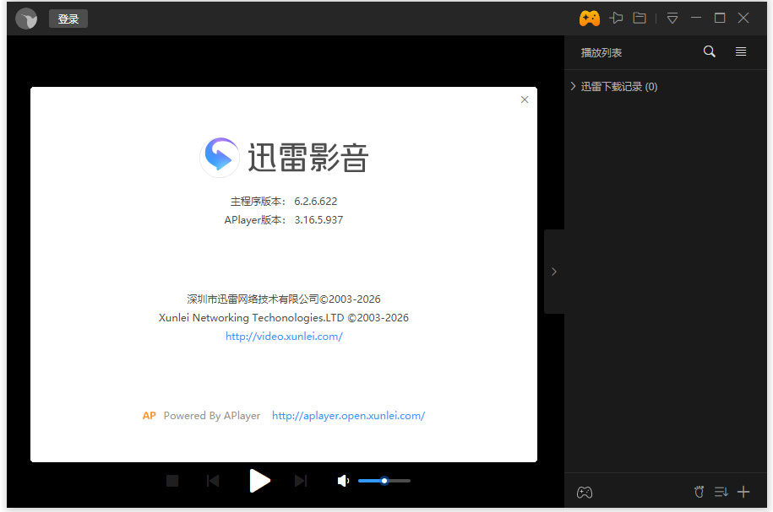The height and width of the screenshot is (512, 773).
Task: Open a local video file folder icon
Action: [640, 17]
